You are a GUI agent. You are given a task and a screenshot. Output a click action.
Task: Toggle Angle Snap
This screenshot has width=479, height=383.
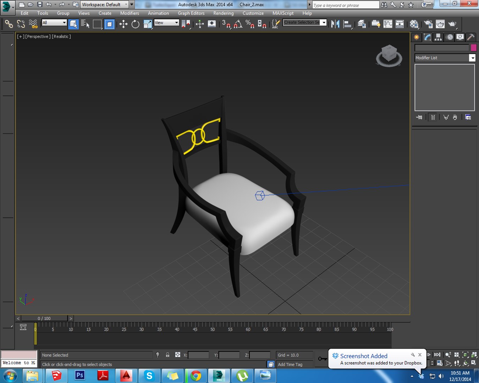tap(238, 24)
